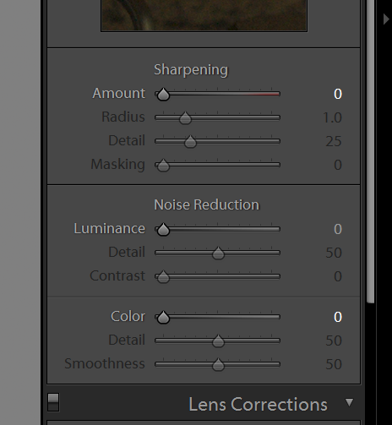Select the Color noise value field

[x=338, y=317]
